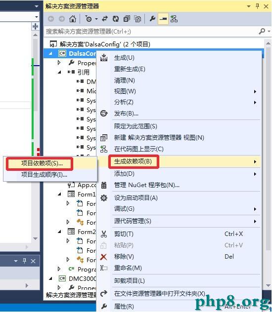Click the code map icon in toolbar
This screenshot has height=312, width=272.
[x=174, y=19]
